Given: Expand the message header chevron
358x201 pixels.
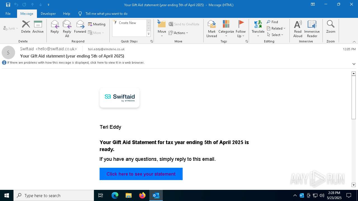Looking at the screenshot, I should click(x=354, y=64).
